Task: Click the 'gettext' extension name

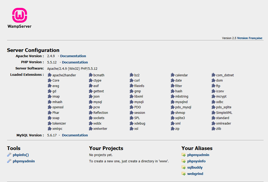Action: point(99,91)
